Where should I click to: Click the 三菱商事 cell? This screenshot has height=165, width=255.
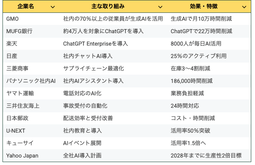(17, 68)
